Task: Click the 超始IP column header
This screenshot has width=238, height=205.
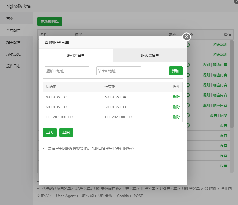Action: coord(51,87)
